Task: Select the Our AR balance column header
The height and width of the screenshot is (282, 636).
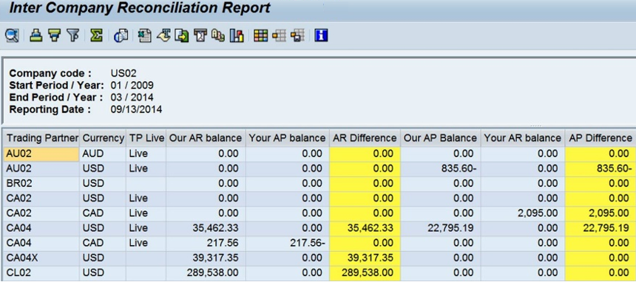Action: [206, 138]
